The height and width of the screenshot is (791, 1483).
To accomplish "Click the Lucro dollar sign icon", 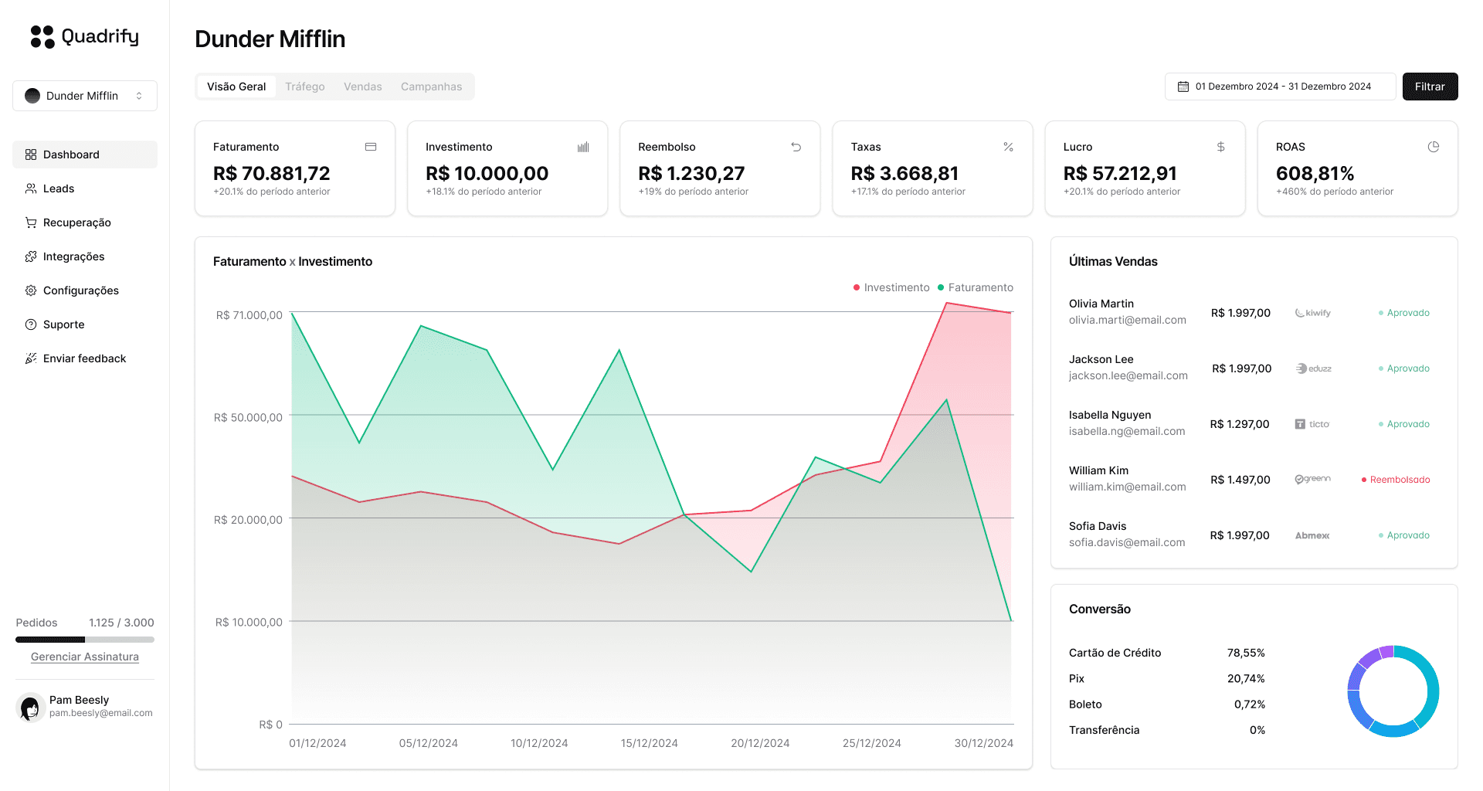I will tap(1220, 147).
